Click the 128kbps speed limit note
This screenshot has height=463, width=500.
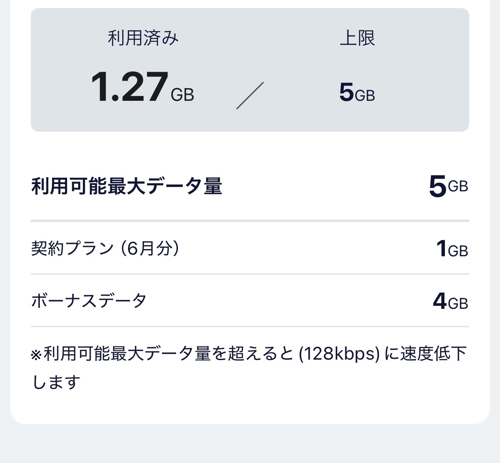(340, 354)
